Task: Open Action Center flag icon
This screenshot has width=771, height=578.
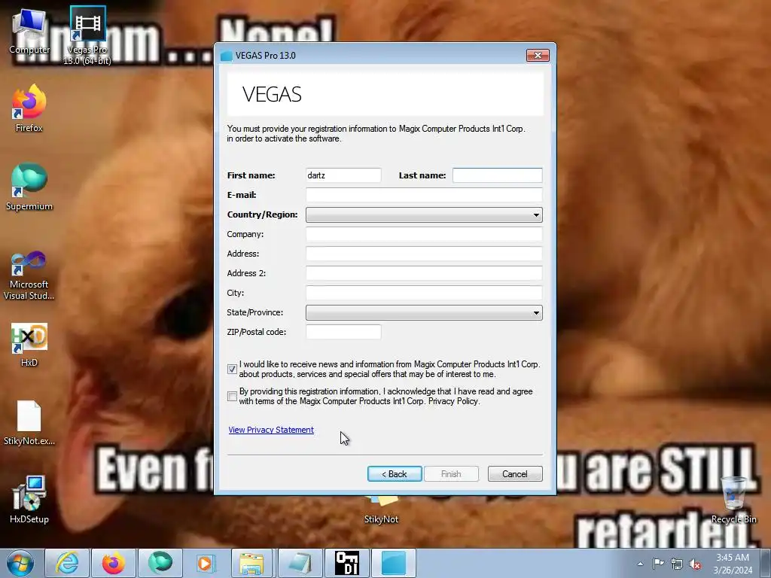Action: click(x=658, y=564)
